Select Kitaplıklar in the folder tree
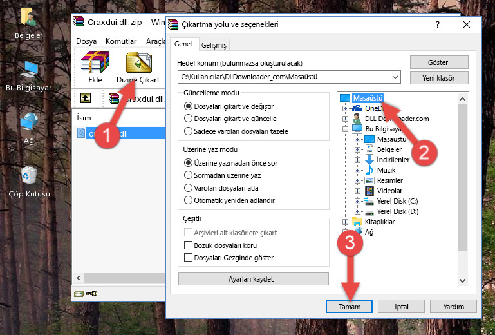This screenshot has width=495, height=335. [380, 222]
